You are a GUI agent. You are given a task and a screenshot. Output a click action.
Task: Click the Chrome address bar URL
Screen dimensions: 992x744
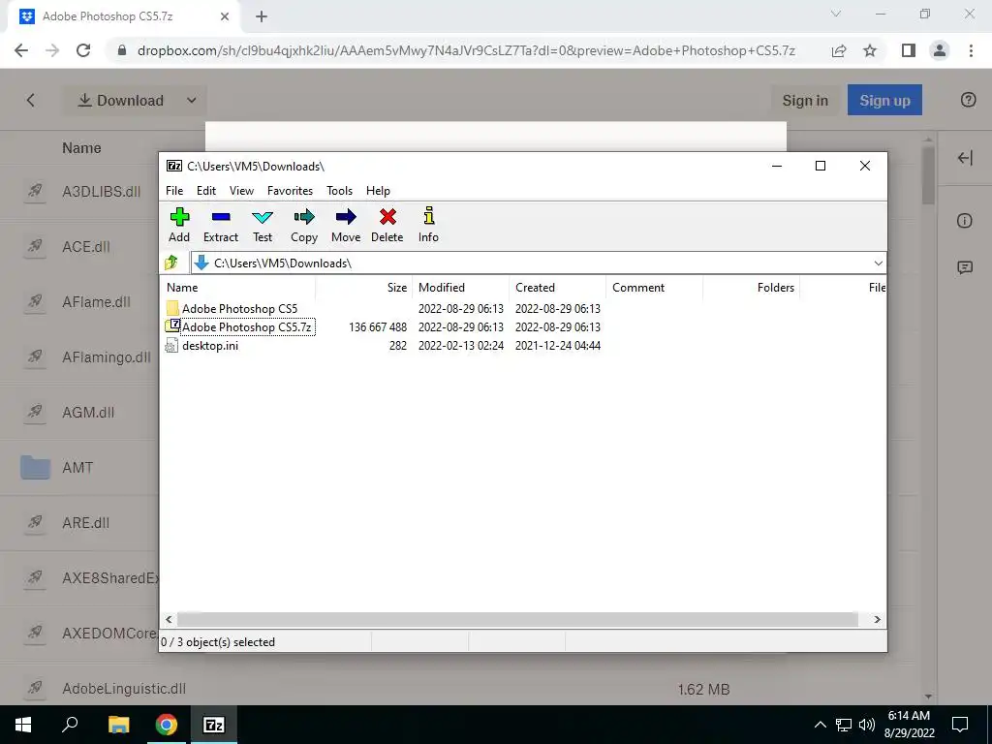click(466, 50)
